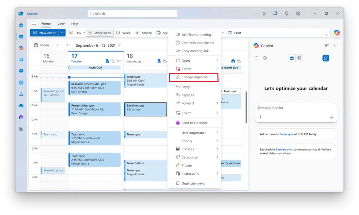The image size is (359, 215).
Task: Open the Mail icon in left sidebar
Action: [21, 25]
